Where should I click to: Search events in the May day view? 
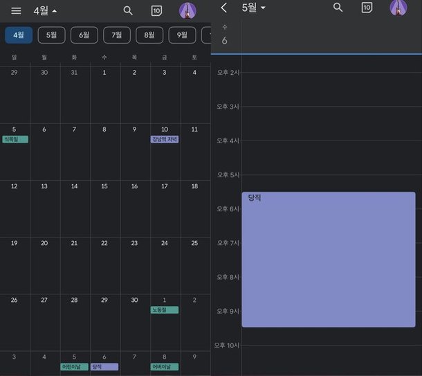(338, 8)
